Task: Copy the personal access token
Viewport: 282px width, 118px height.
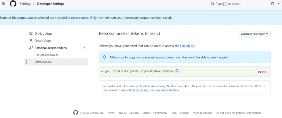Action: (x=177, y=71)
